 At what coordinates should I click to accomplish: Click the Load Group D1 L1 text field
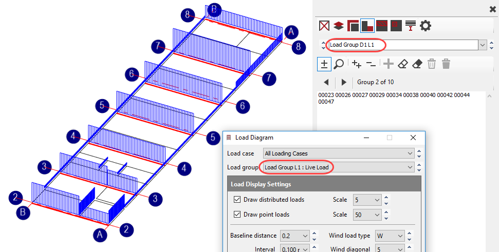[402, 45]
